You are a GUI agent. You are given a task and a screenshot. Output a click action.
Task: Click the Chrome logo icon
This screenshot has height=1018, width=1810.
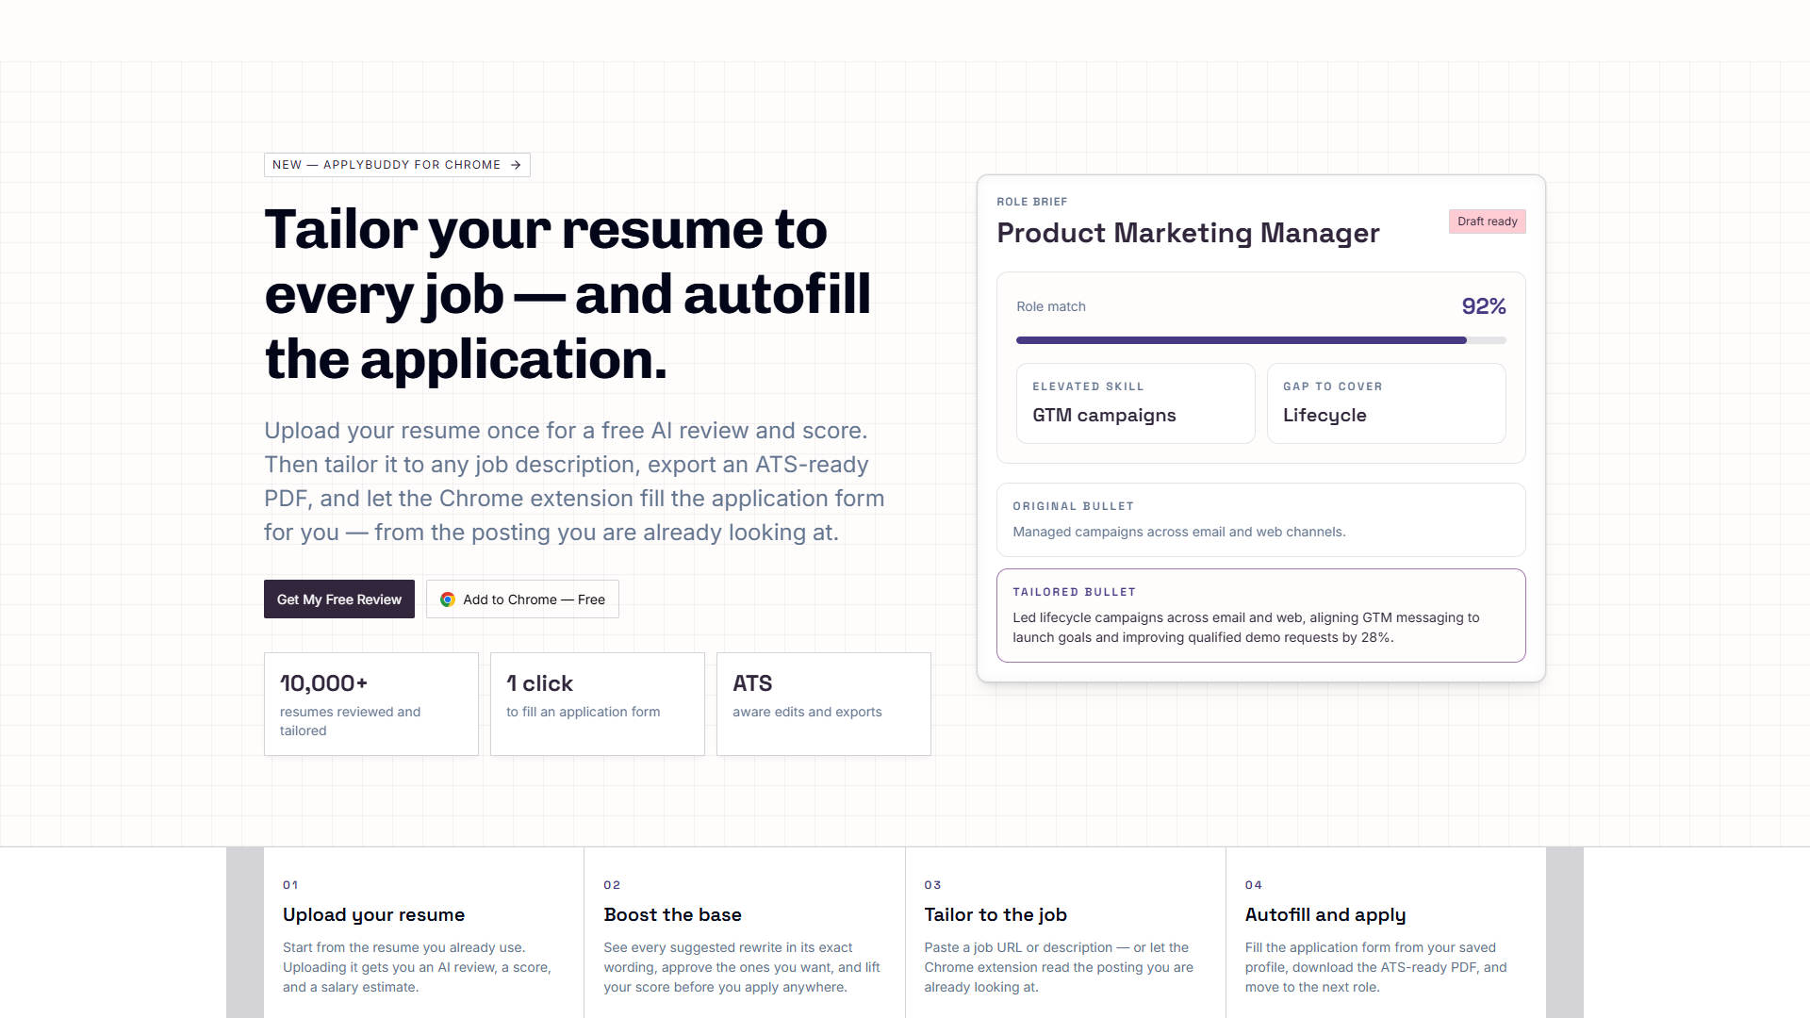coord(448,599)
